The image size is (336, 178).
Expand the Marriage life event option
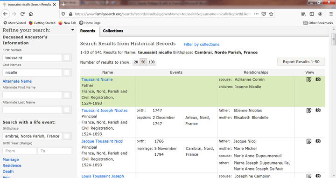pyautogui.click(x=11, y=160)
